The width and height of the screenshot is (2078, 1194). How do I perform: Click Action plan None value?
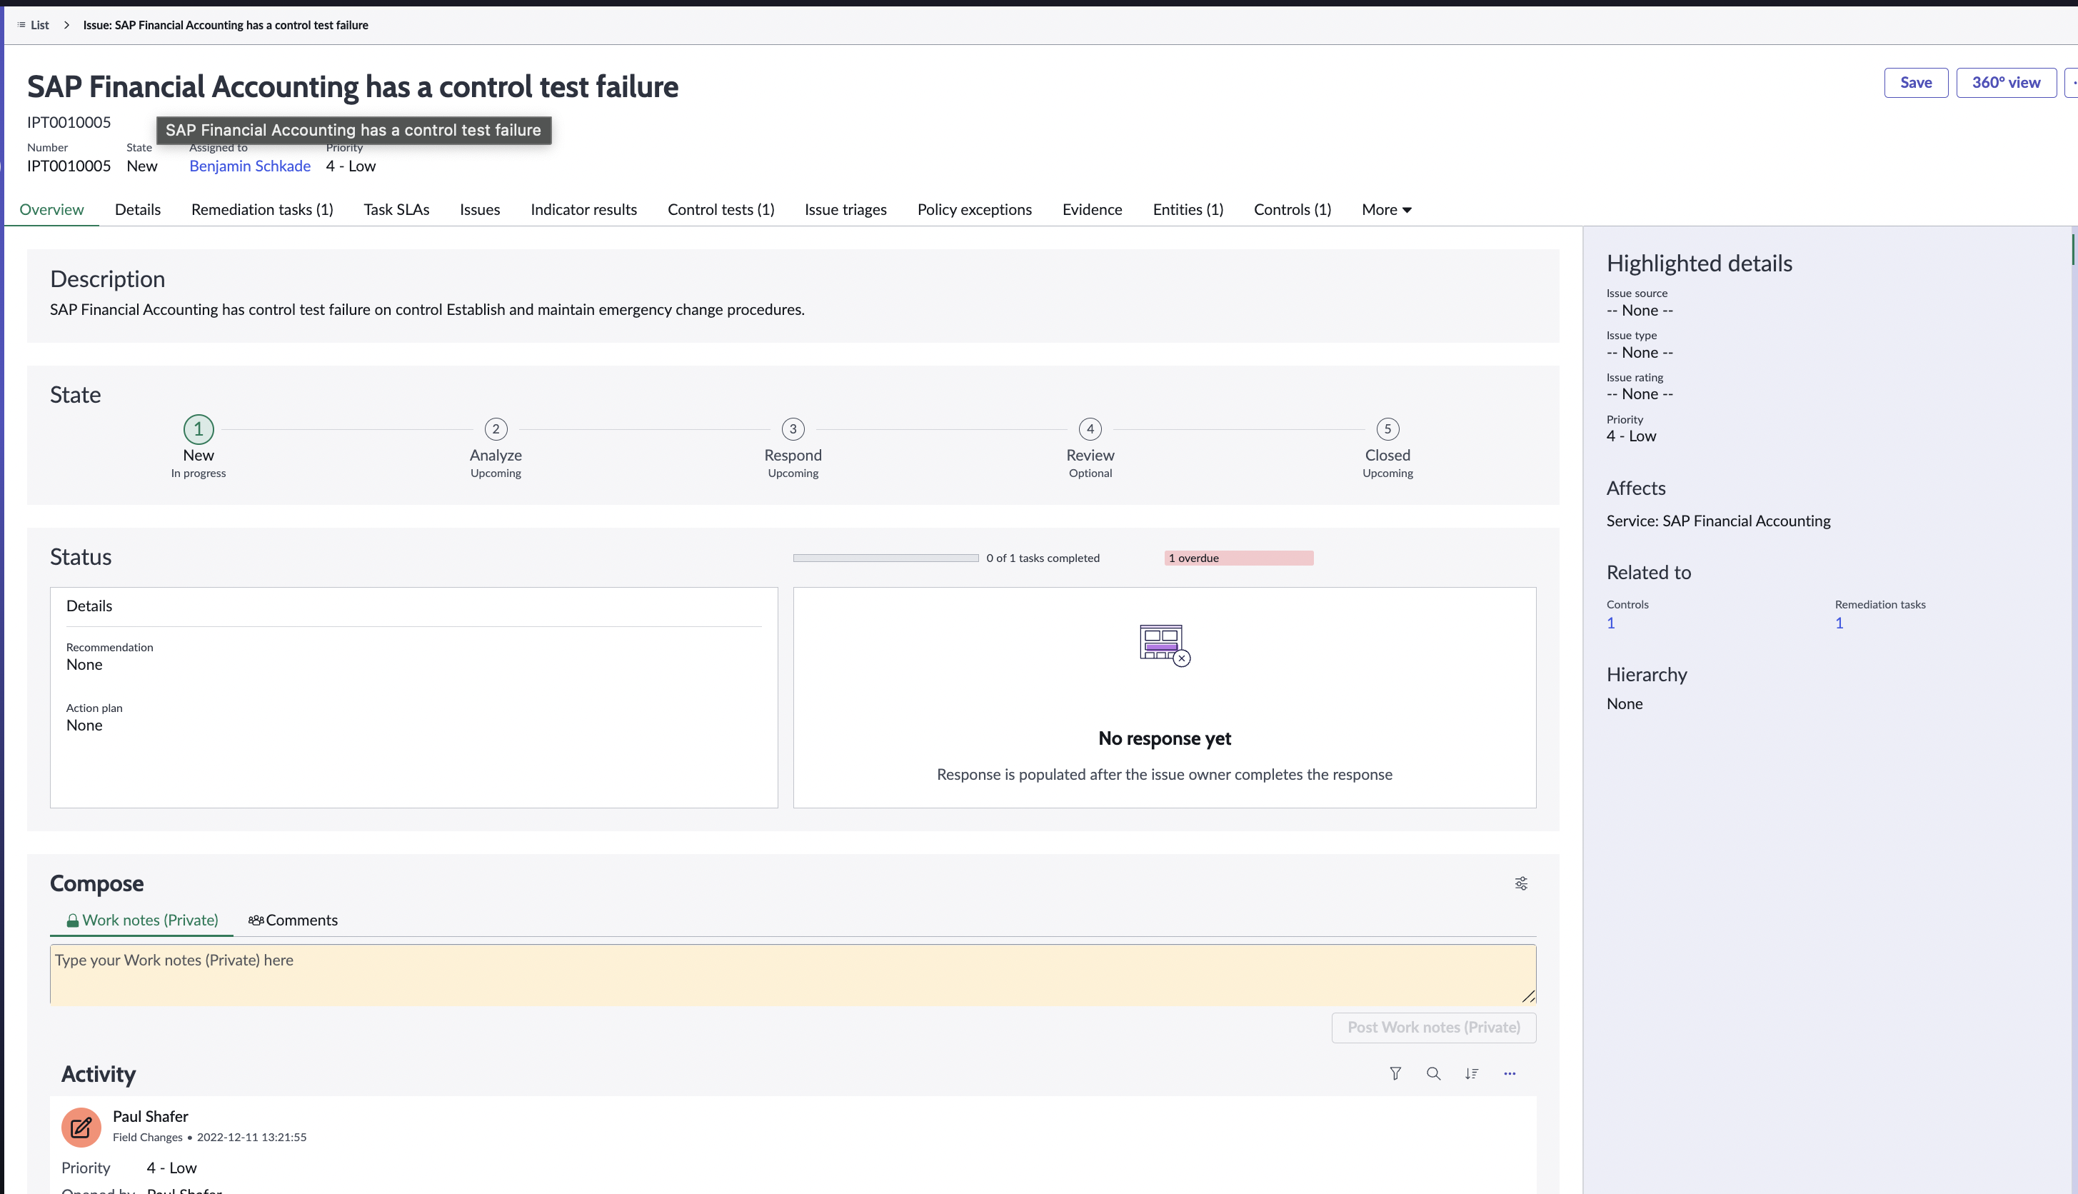coord(84,725)
